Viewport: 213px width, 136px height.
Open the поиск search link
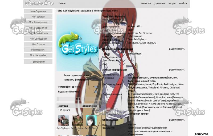[x=62, y=3]
